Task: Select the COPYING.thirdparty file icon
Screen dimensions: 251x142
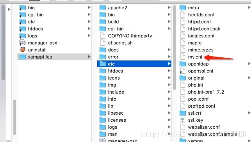Action: tap(103, 35)
